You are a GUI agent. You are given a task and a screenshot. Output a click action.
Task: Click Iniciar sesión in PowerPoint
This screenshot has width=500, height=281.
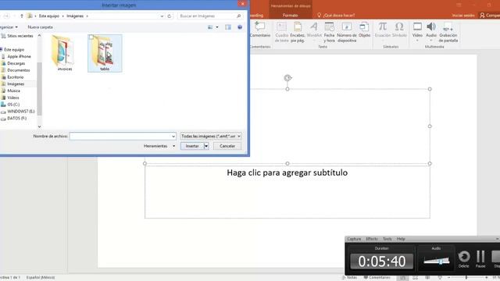pos(463,16)
